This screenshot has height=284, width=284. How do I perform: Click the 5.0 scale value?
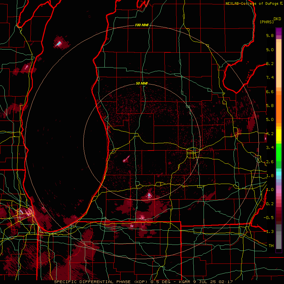coord(270,120)
